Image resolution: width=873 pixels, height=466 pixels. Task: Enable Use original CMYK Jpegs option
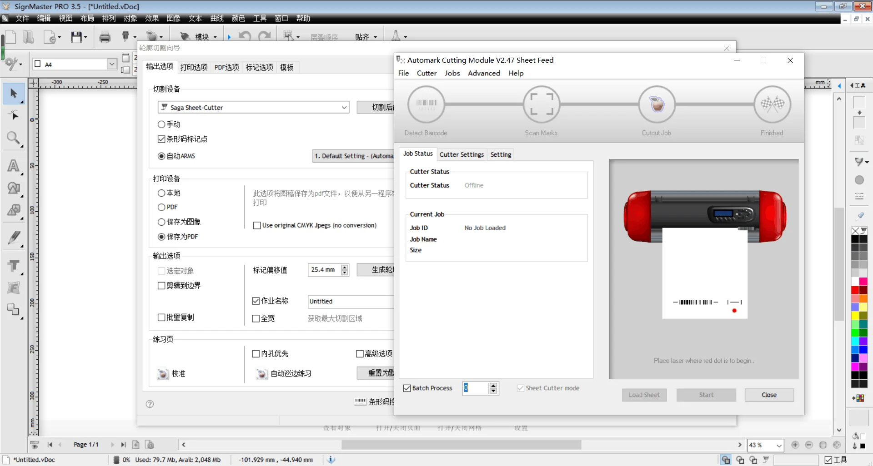[x=257, y=225]
